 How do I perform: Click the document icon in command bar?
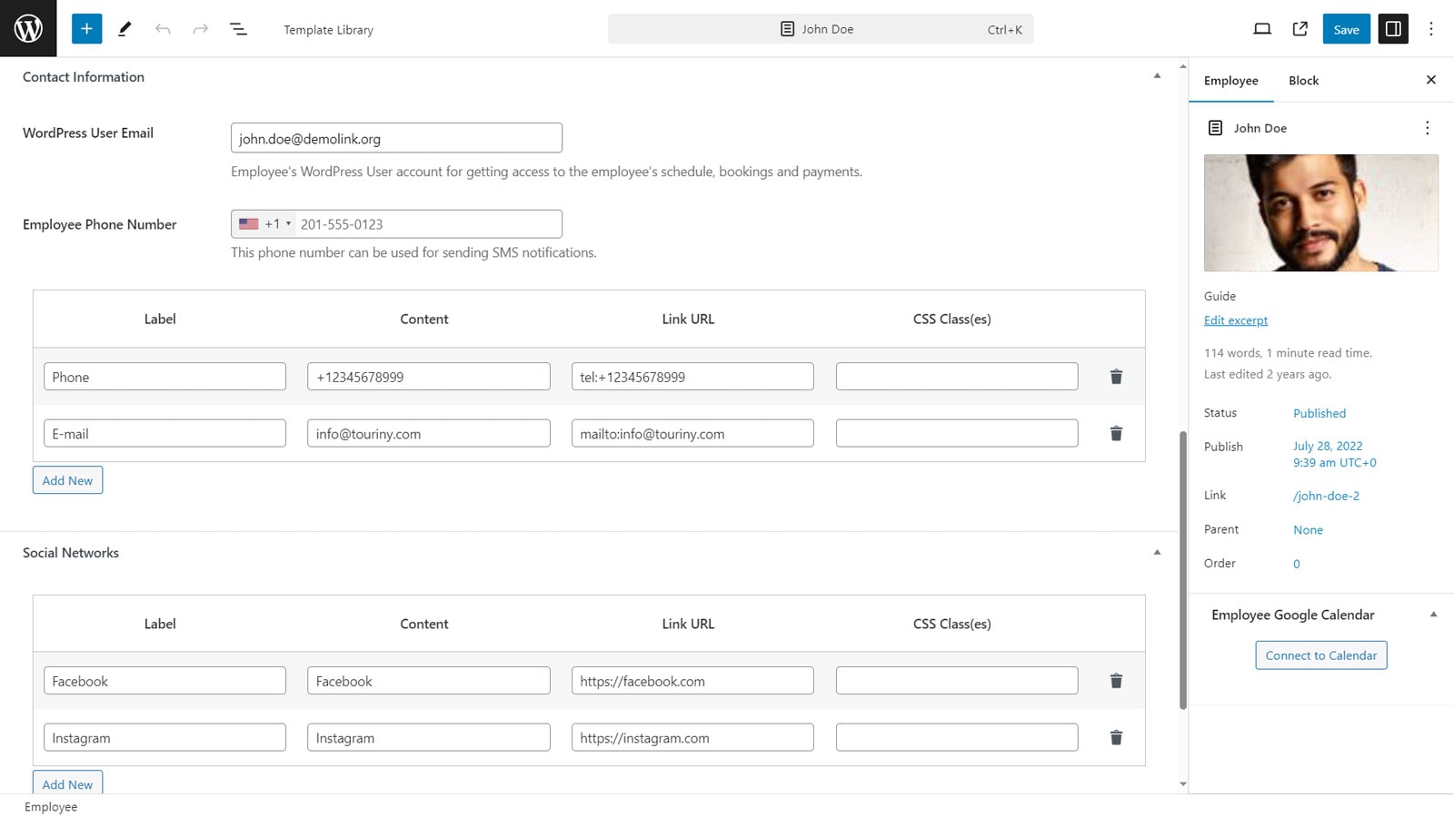[x=788, y=29]
